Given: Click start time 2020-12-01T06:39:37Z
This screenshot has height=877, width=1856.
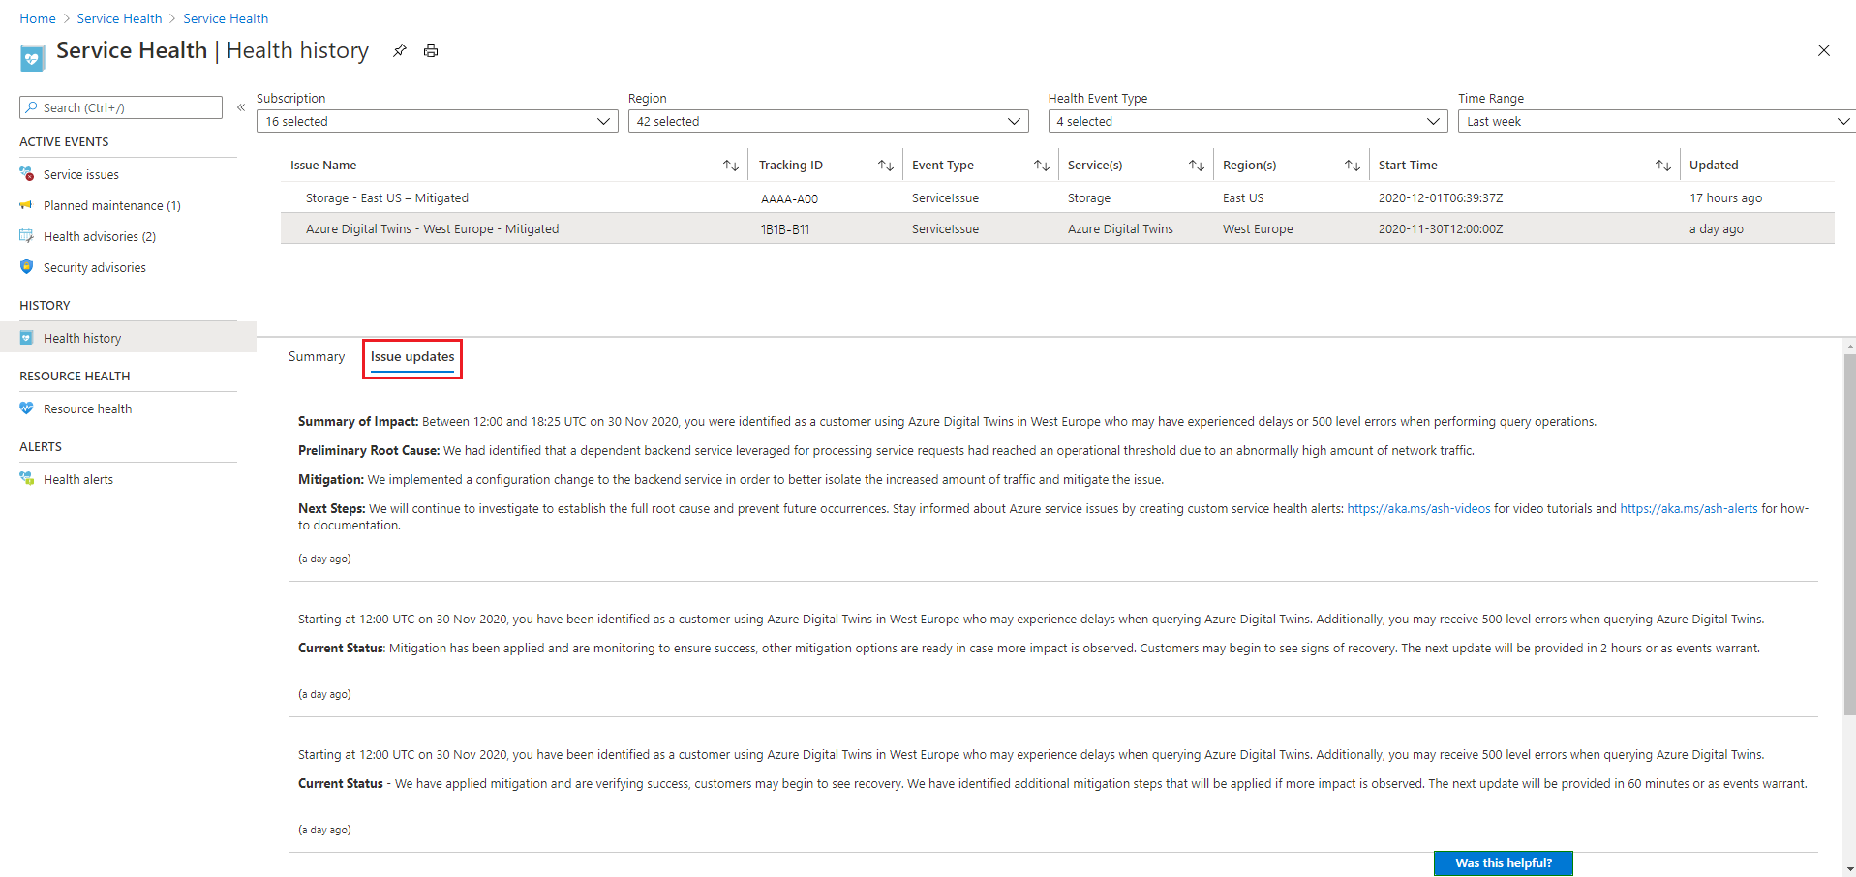Looking at the screenshot, I should [1441, 198].
